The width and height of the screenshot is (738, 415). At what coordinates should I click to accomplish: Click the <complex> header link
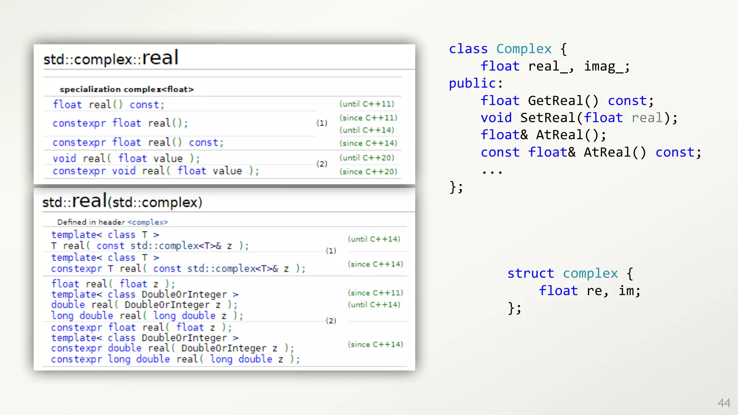click(148, 222)
